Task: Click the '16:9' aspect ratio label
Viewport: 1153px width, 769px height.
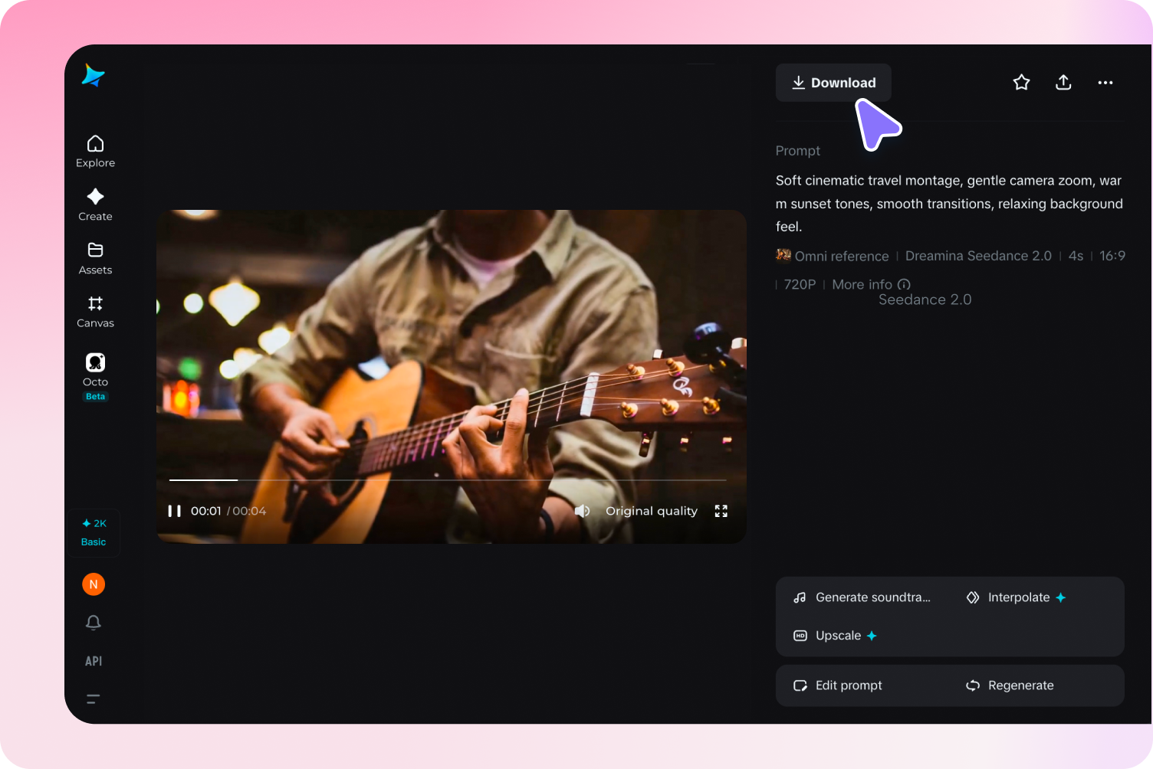Action: pos(1112,256)
